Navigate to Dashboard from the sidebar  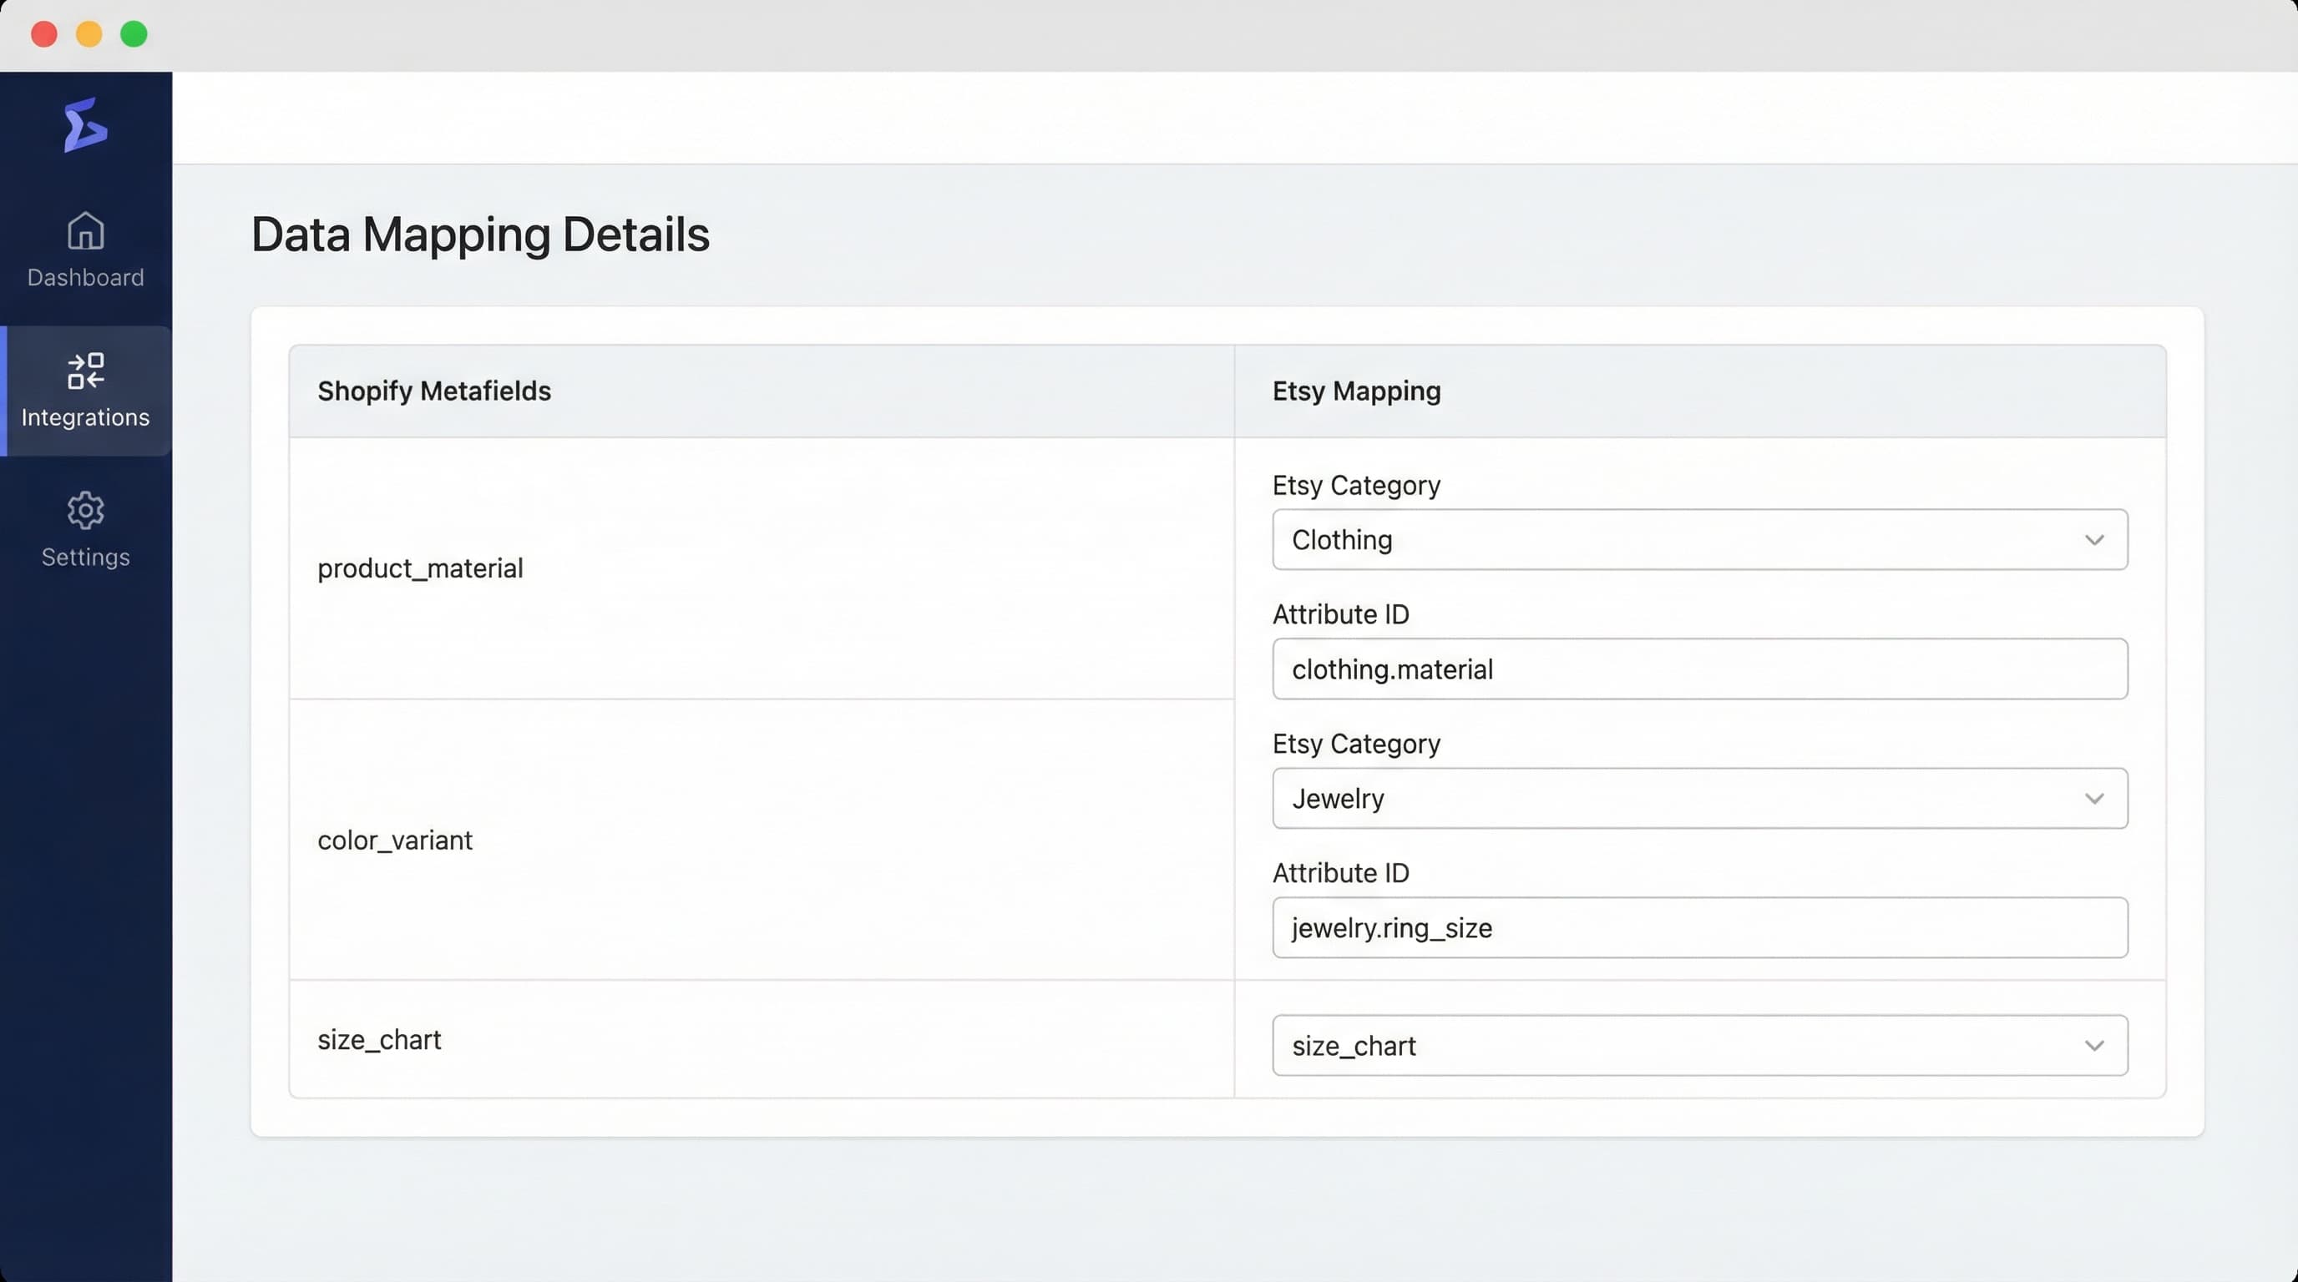(x=84, y=254)
